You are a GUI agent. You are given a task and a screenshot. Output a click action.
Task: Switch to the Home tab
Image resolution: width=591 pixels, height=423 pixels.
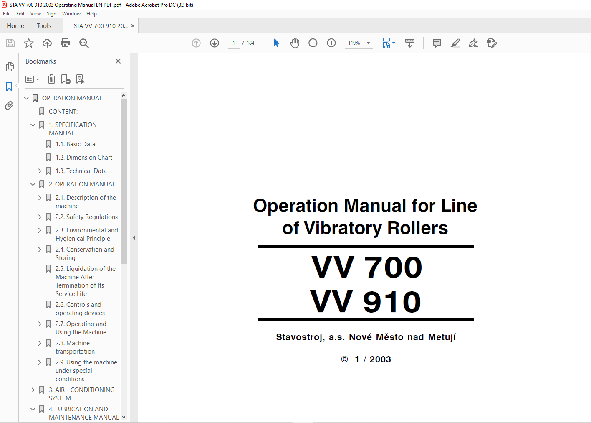coord(15,26)
